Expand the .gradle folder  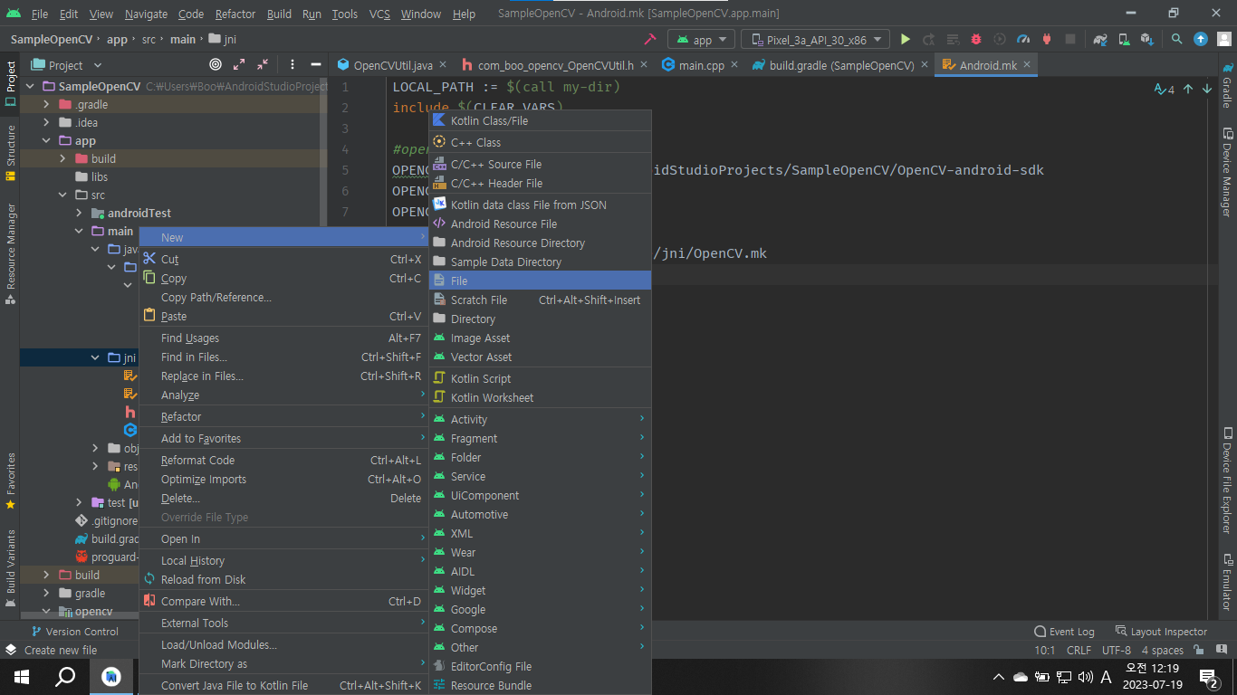pos(47,104)
